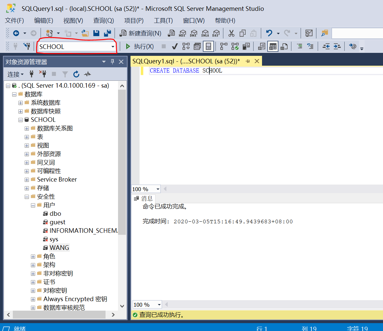Image resolution: width=383 pixels, height=331 pixels.
Task: Click the cut scissors icon
Action: tap(231, 33)
